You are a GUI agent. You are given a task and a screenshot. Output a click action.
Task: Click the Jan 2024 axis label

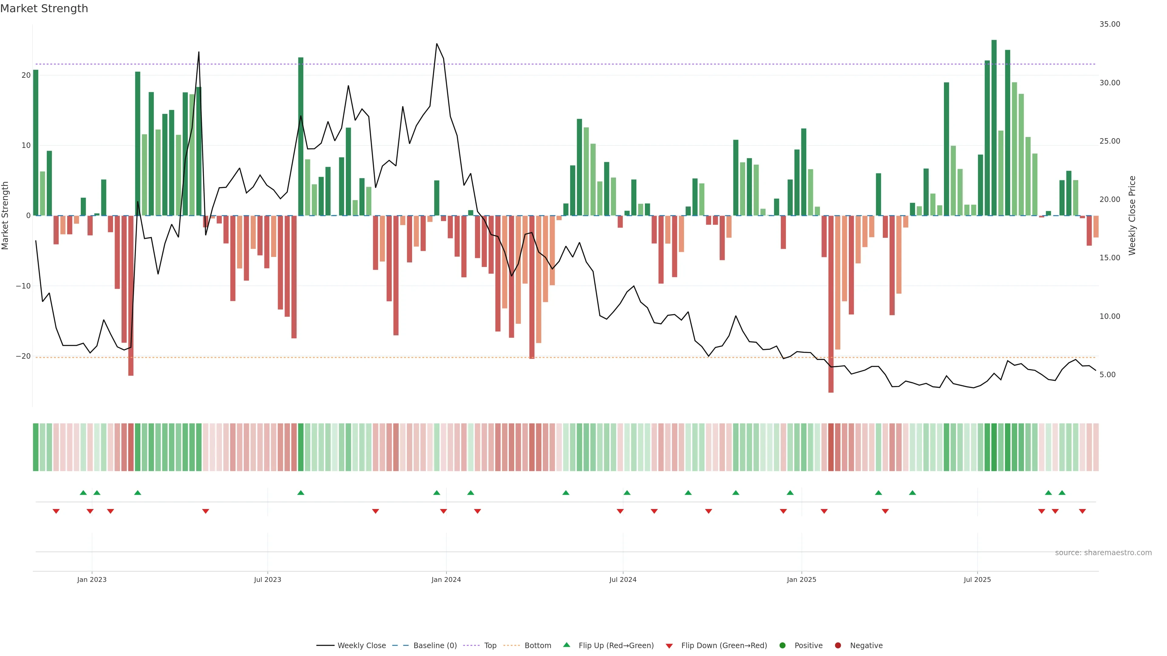coord(446,579)
